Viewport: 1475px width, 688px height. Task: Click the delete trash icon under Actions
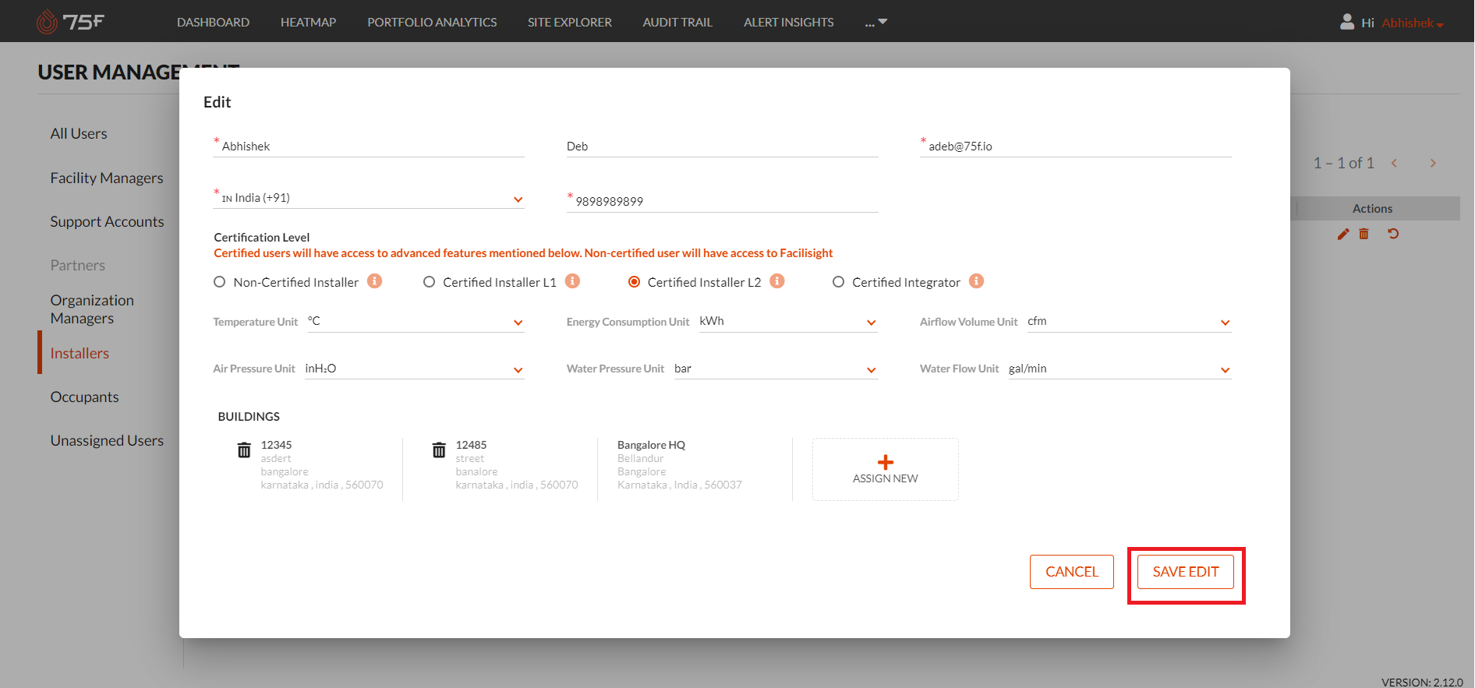(1364, 234)
